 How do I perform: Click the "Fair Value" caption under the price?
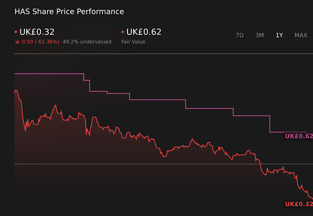tap(133, 42)
